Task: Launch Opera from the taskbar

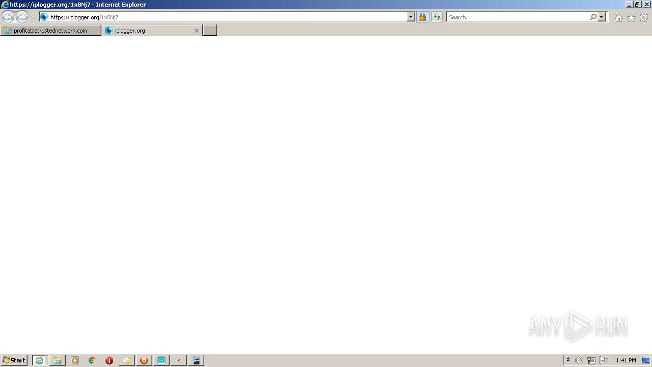Action: (109, 360)
